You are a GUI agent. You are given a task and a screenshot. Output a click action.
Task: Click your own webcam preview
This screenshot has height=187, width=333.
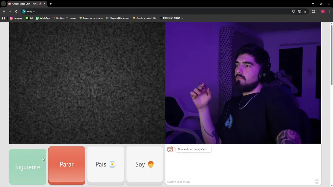click(243, 83)
